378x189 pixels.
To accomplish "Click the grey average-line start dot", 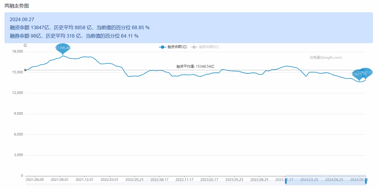I will tap(25, 70).
